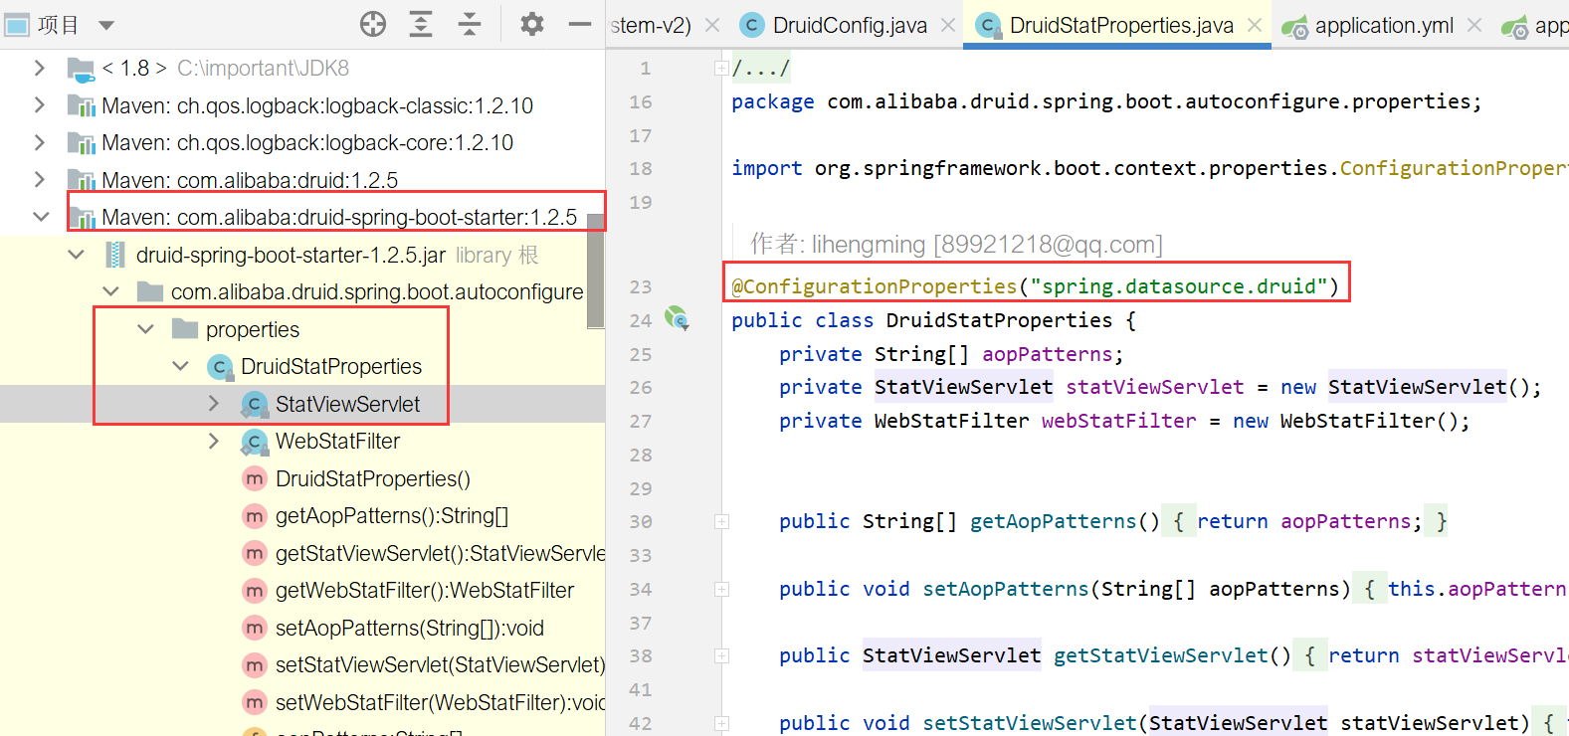The height and width of the screenshot is (736, 1569).
Task: Expand the JDK 1.8 library node
Action: point(40,68)
